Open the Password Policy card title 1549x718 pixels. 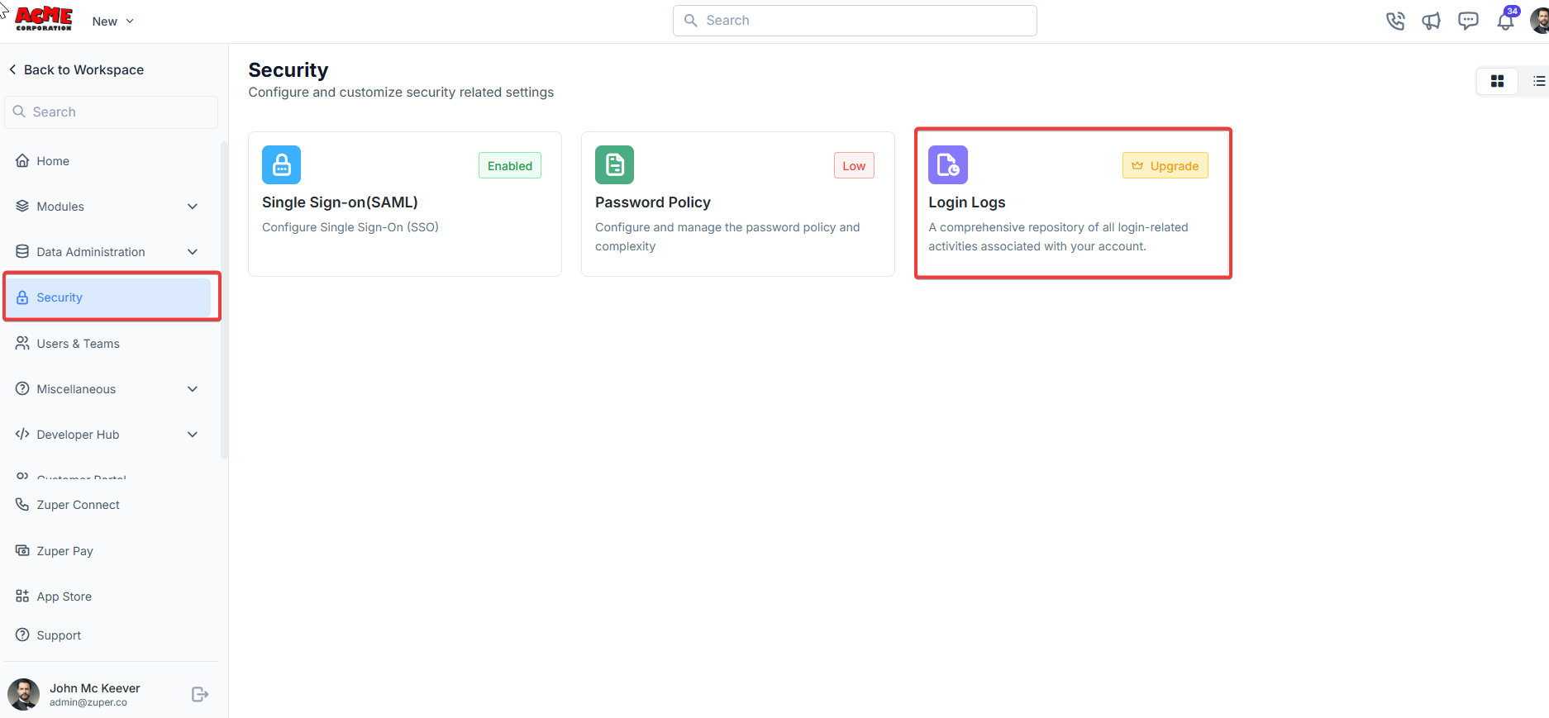pyautogui.click(x=653, y=202)
